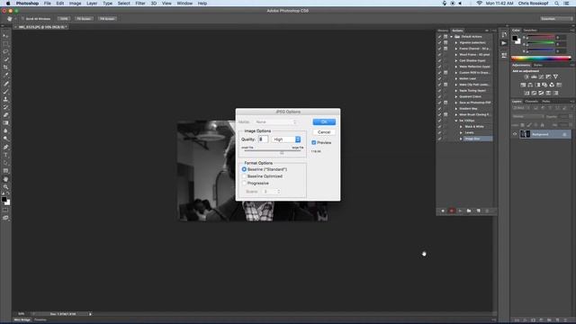The width and height of the screenshot is (576, 324).
Task: Expand the Black & White action
Action: point(461,127)
